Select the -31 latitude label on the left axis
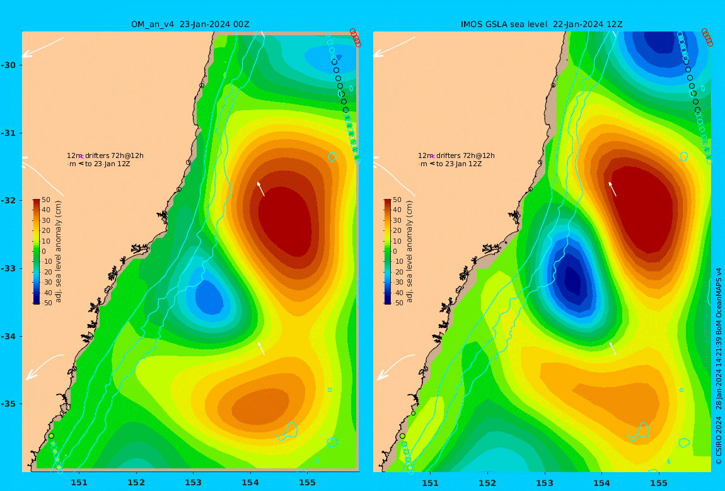This screenshot has height=491, width=725. point(8,133)
